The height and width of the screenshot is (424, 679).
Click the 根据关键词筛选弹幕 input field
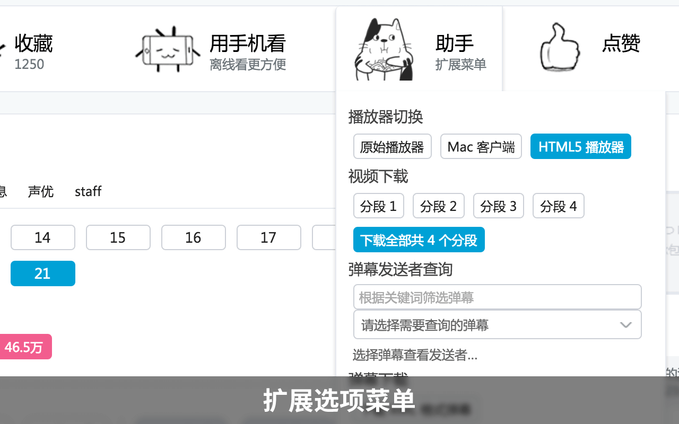(498, 297)
